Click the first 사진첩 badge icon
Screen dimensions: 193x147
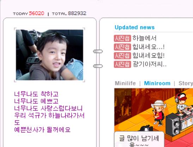click(122, 38)
